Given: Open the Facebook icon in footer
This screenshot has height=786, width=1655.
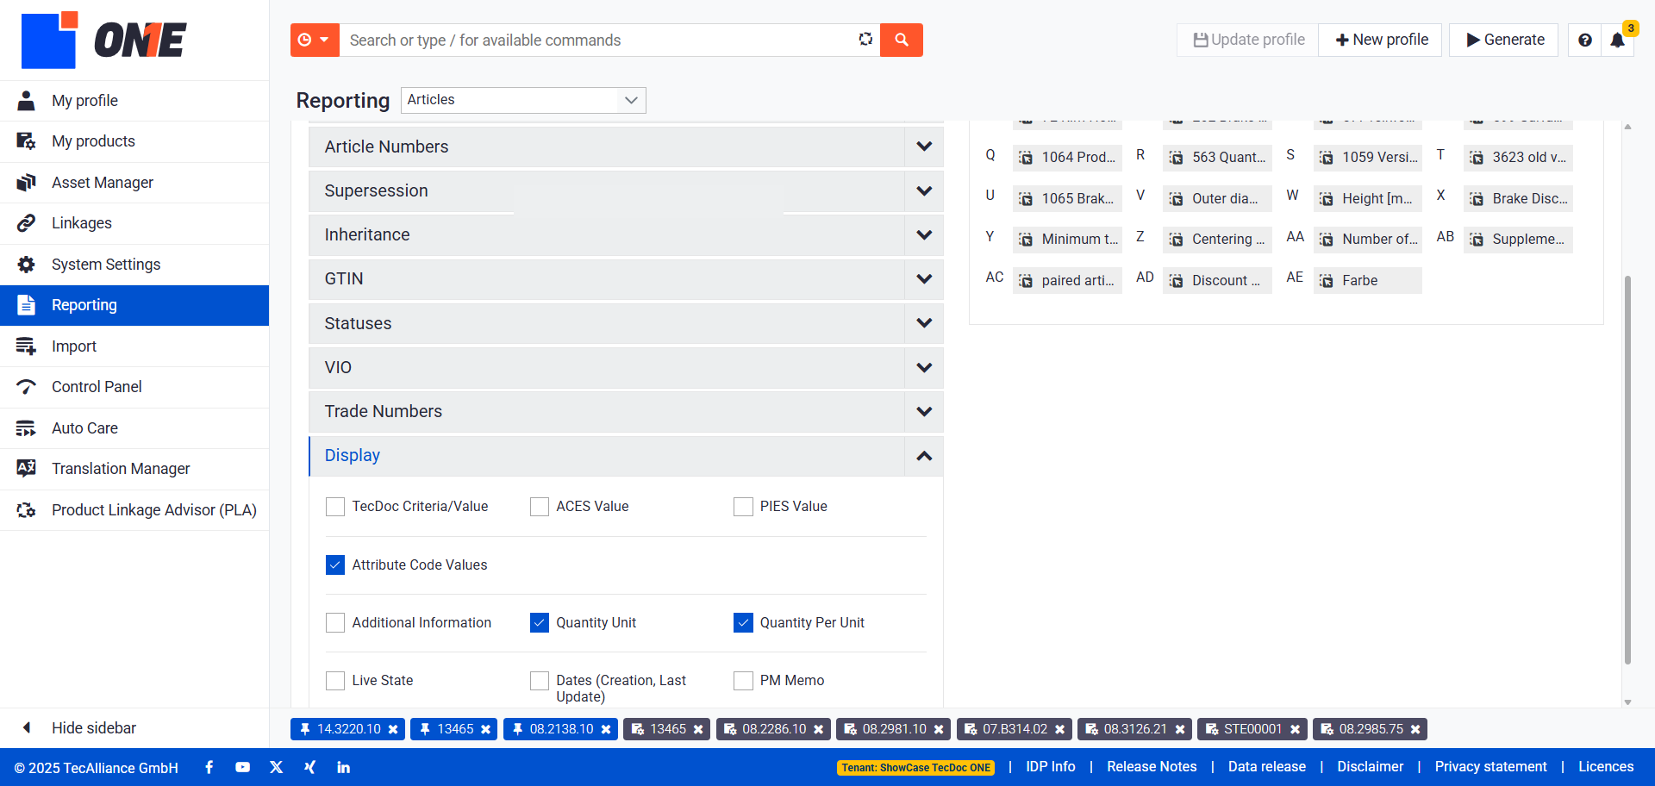Looking at the screenshot, I should (209, 767).
